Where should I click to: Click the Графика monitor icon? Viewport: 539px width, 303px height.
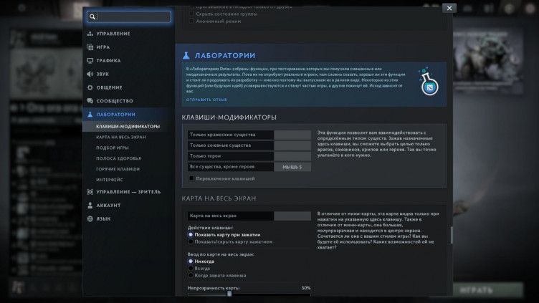[90, 61]
